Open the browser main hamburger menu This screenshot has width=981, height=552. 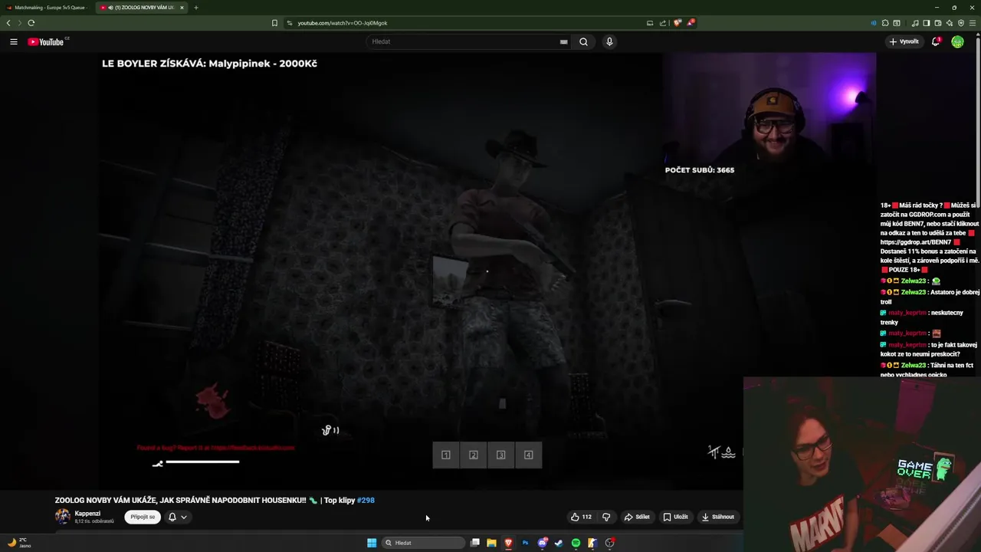coord(973,23)
